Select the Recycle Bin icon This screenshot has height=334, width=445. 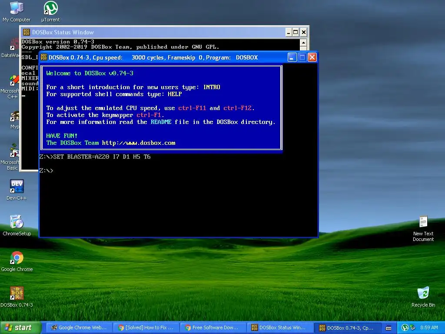point(423,297)
